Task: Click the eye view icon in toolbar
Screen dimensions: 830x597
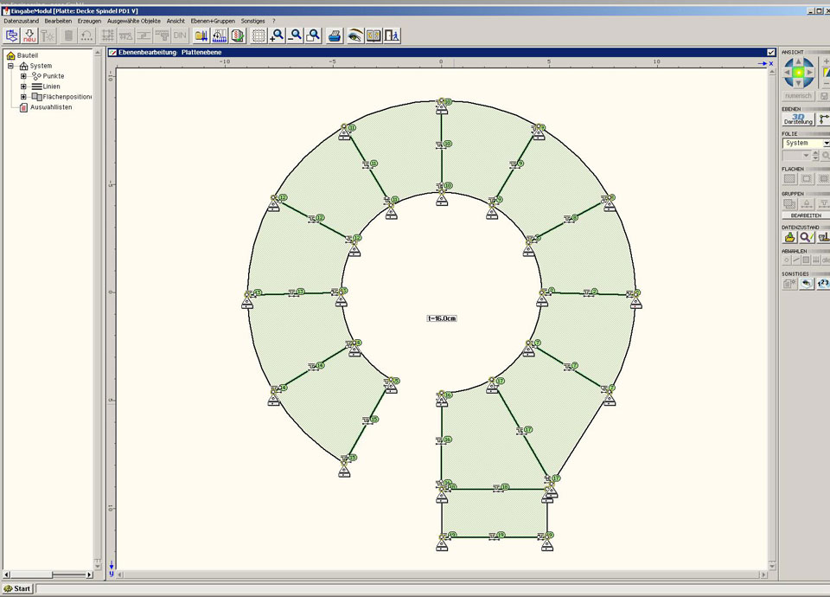Action: pos(354,35)
